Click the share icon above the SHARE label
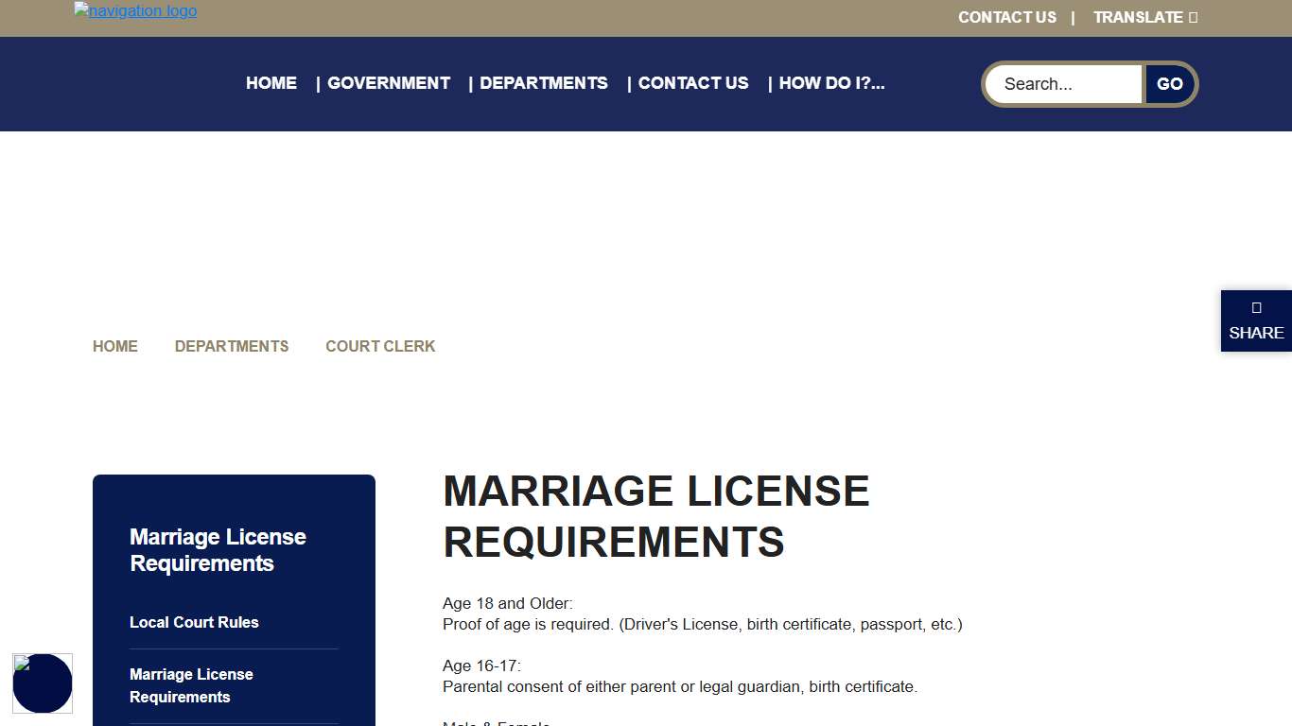 pyautogui.click(x=1256, y=307)
